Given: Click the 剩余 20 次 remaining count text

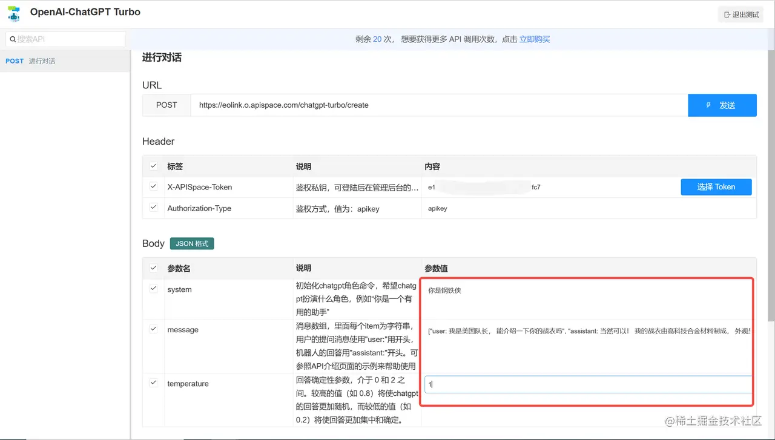Looking at the screenshot, I should pos(374,39).
